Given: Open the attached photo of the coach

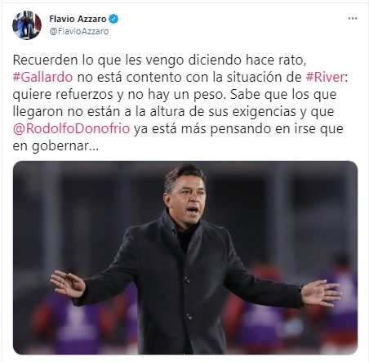Looking at the screenshot, I should click(185, 257).
